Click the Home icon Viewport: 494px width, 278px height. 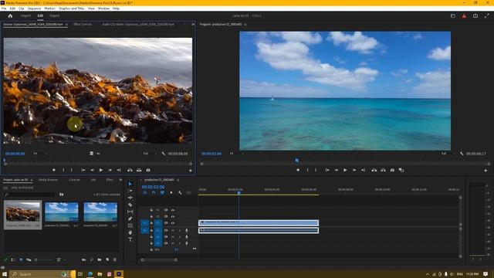[x=10, y=15]
